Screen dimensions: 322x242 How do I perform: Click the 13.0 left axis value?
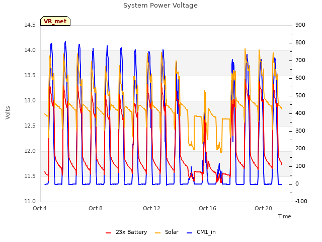(x=30, y=101)
